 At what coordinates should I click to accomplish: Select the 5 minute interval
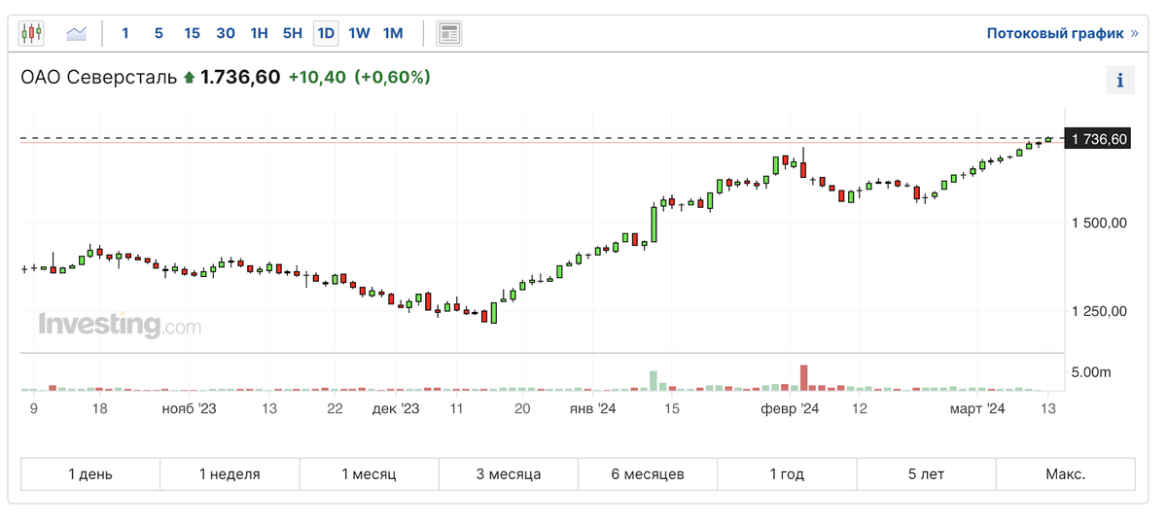coord(159,33)
